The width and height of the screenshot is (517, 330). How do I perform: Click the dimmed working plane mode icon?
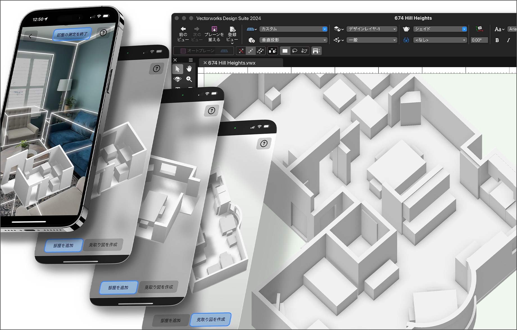pos(224,51)
